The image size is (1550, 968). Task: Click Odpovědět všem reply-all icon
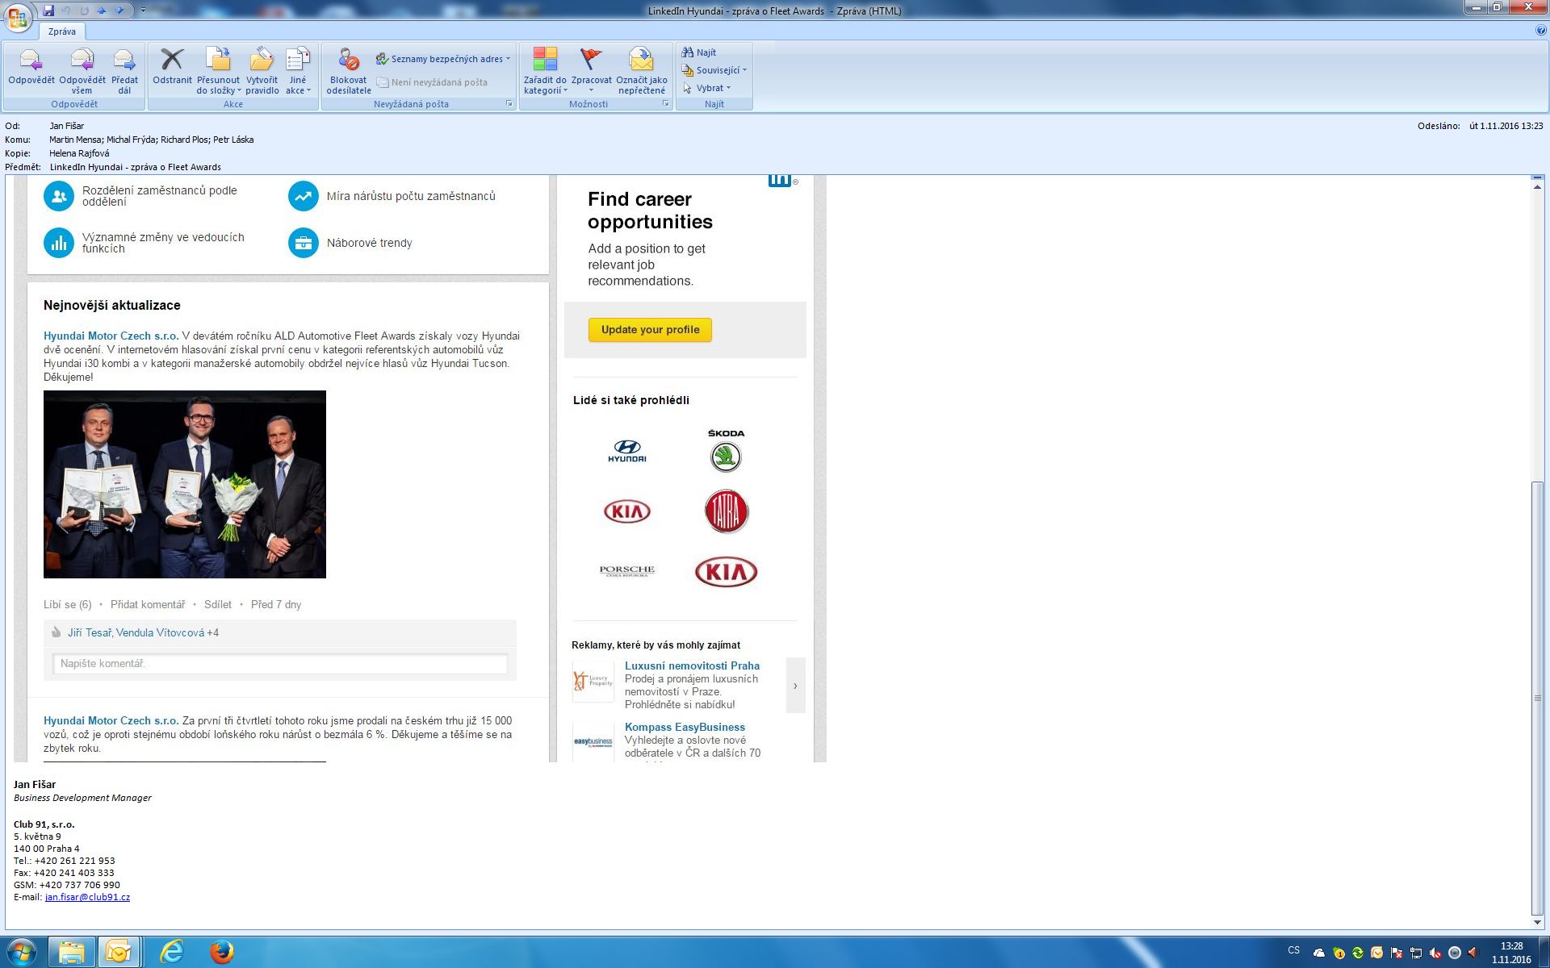click(82, 70)
